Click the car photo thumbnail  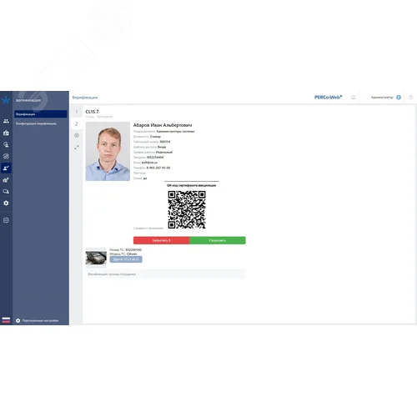click(x=96, y=258)
